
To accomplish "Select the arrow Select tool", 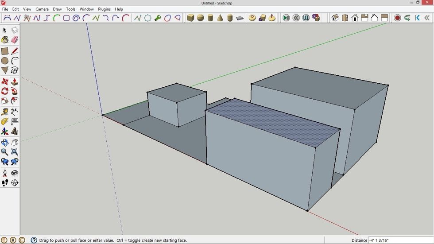I will (5, 30).
